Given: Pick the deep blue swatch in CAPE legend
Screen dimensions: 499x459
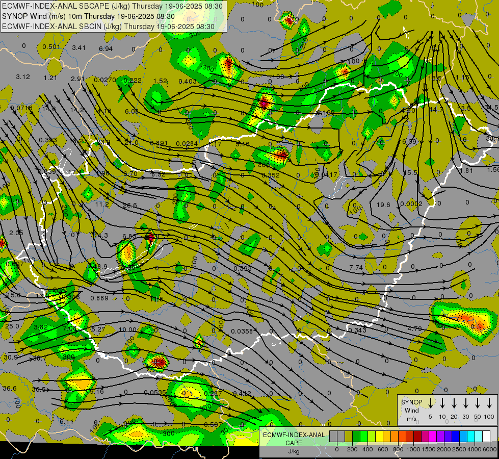Looking at the screenshot, I should tap(456, 437).
